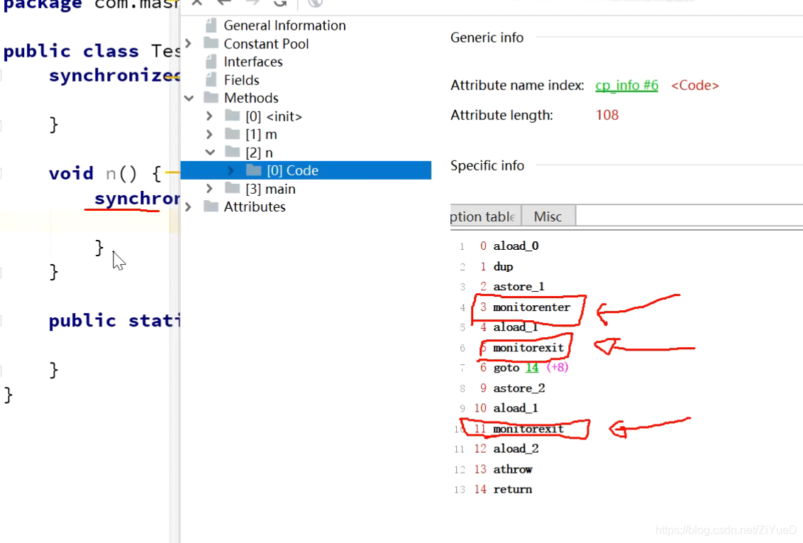Click the <Code> attribute name text
Viewport: 803px width, 543px height.
[x=695, y=85]
